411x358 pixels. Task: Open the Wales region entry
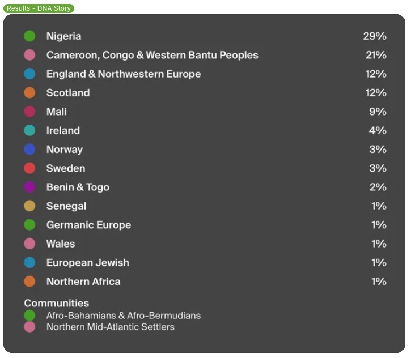61,244
